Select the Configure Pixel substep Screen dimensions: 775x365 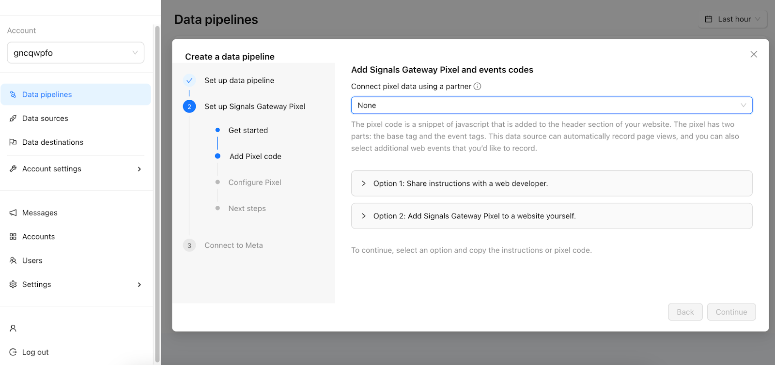point(255,182)
